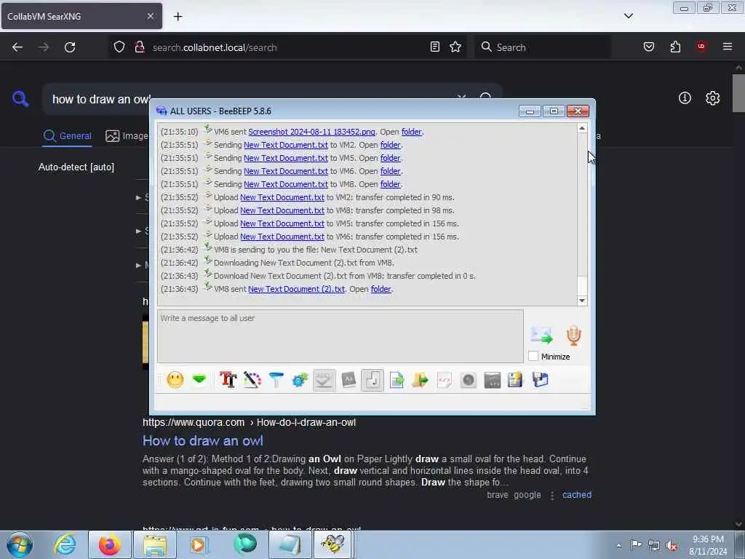The width and height of the screenshot is (745, 559).
Task: Open the chat font (red T) settings
Action: [x=228, y=380]
